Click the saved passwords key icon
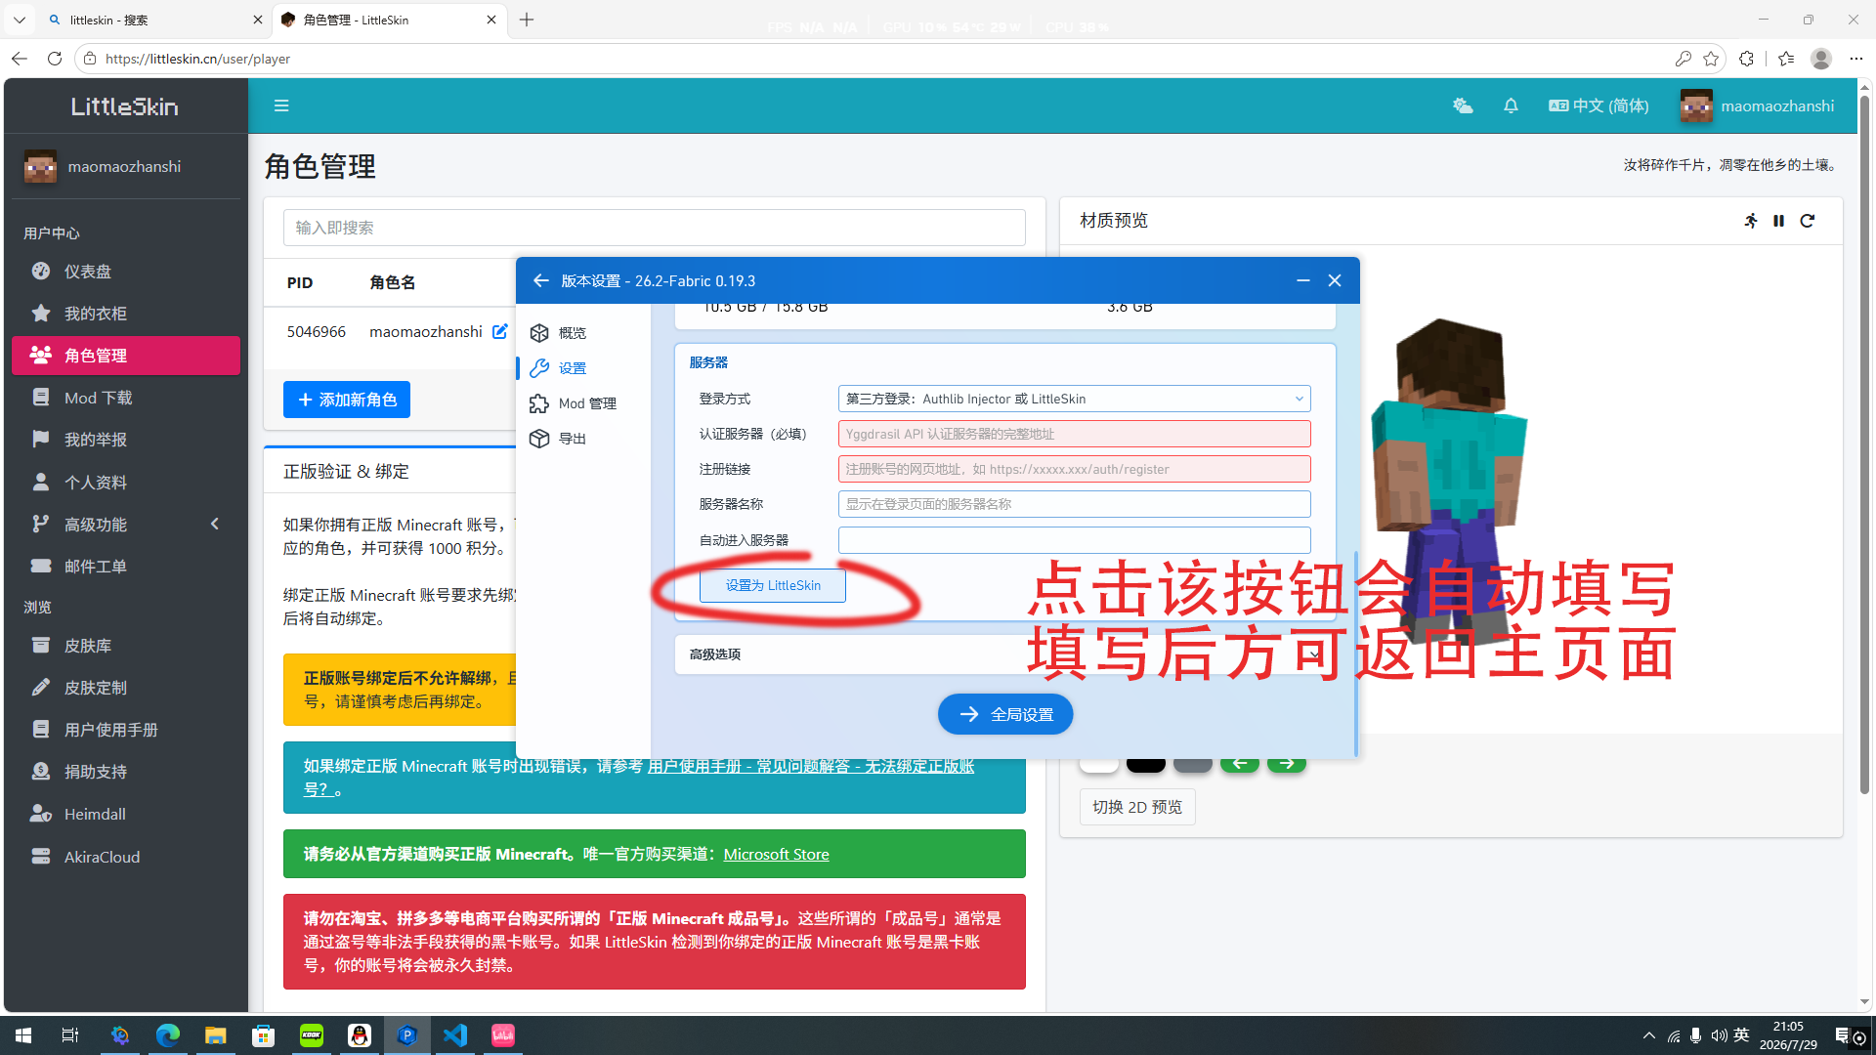Viewport: 1876px width, 1055px height. tap(1683, 59)
